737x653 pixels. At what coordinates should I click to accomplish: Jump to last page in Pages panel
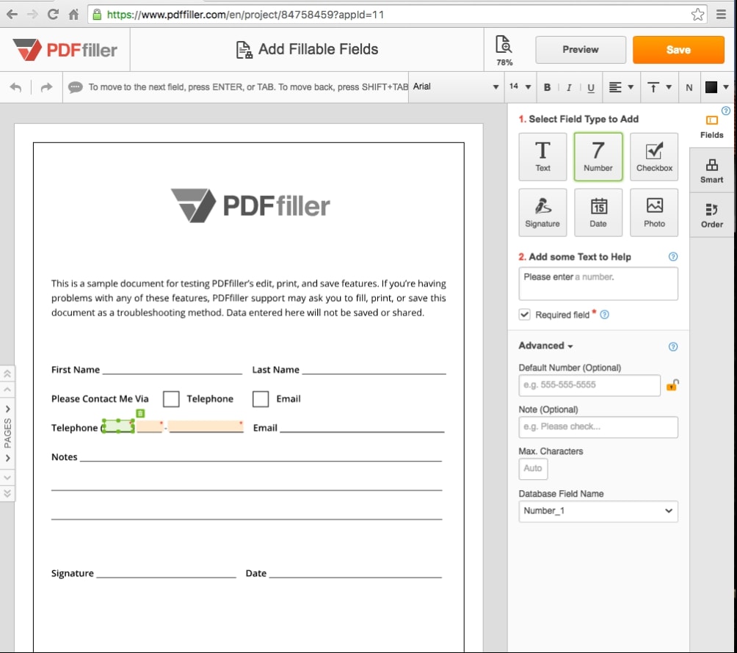tap(7, 493)
